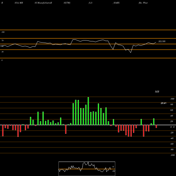Image resolution: width=176 pixels, height=176 pixels.
Task: Click the 80 label on the MR axis
Action: coord(172,105)
